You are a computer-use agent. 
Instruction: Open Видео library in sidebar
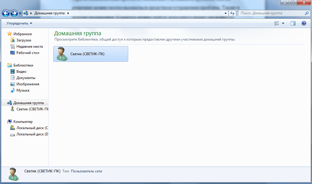(21, 72)
